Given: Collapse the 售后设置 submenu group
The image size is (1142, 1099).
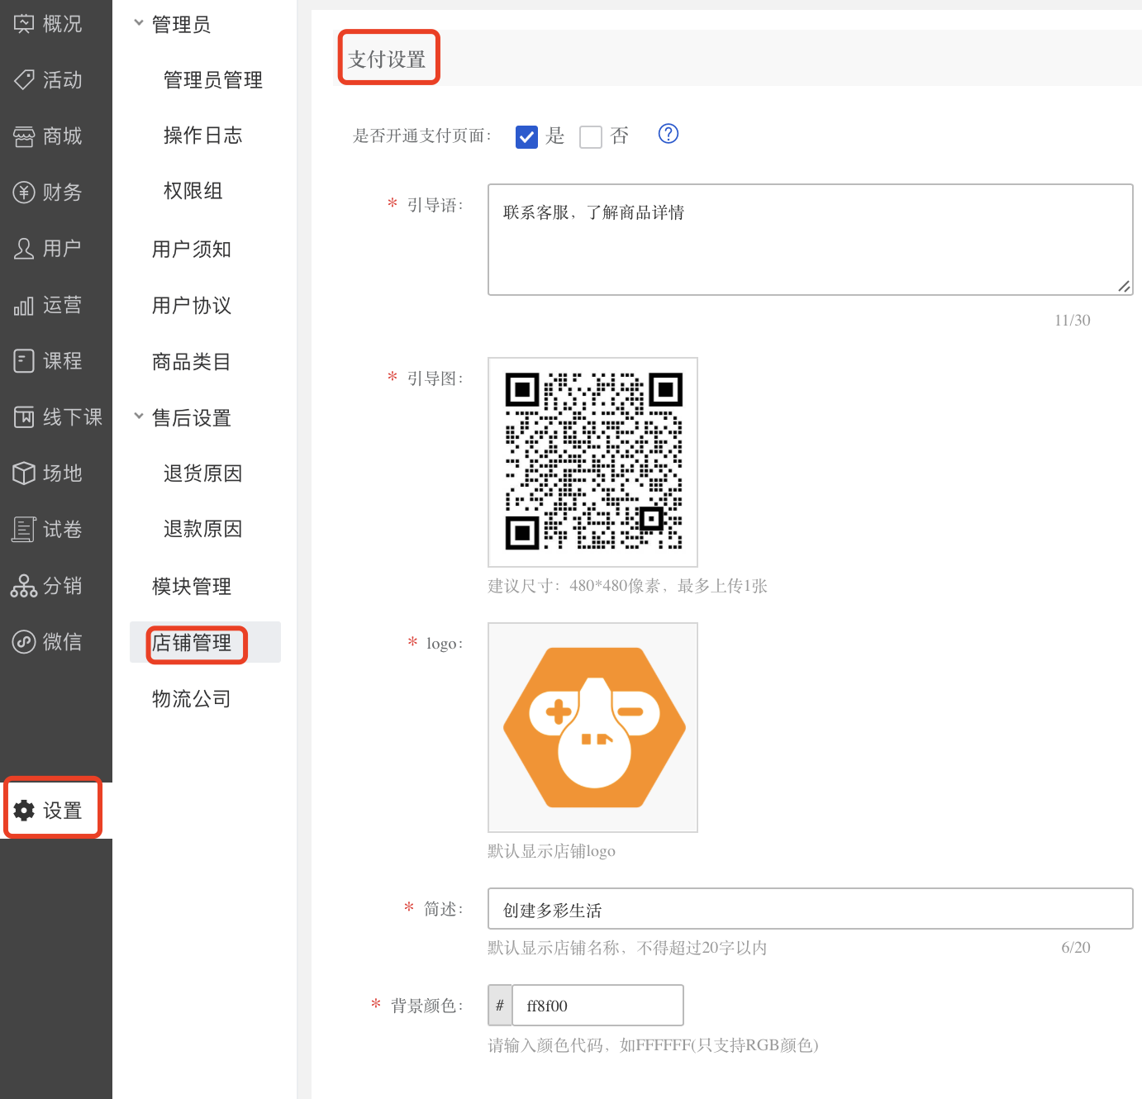Looking at the screenshot, I should pos(139,416).
